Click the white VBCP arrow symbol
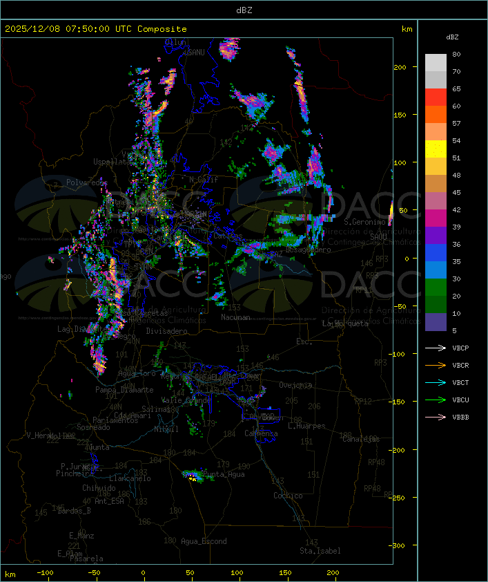The height and width of the screenshot is (582, 488). coord(436,348)
